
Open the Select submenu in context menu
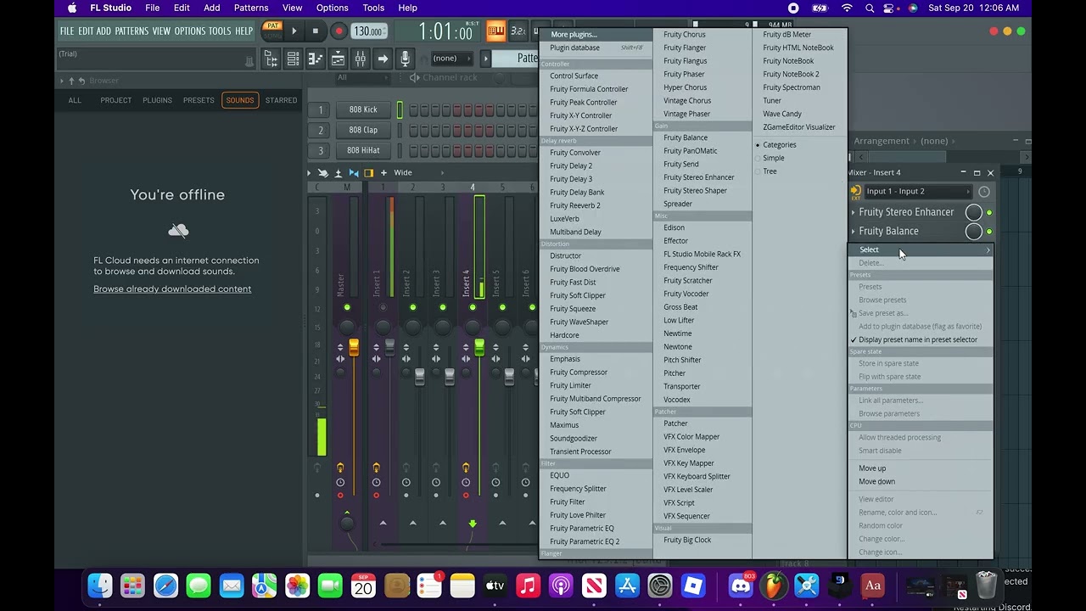click(x=920, y=249)
